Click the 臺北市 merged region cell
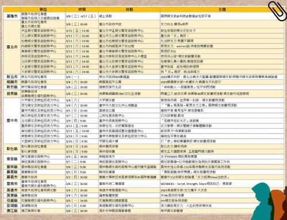Image resolution: width=287 pixels, height=220 pixels. pos(12,47)
